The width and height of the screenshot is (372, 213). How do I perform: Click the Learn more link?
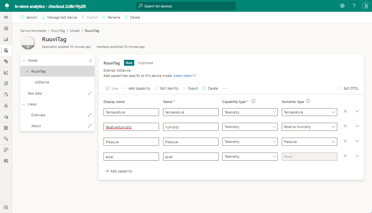(x=183, y=75)
